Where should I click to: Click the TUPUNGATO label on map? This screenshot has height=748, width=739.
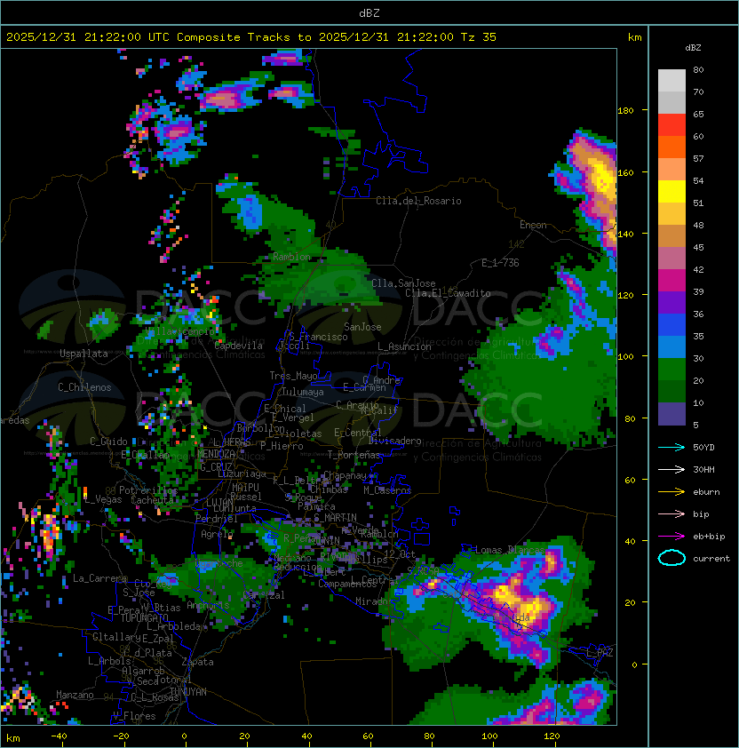coord(144,617)
